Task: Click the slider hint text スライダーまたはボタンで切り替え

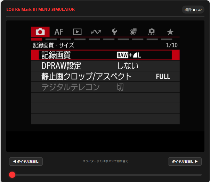Action: (105, 161)
